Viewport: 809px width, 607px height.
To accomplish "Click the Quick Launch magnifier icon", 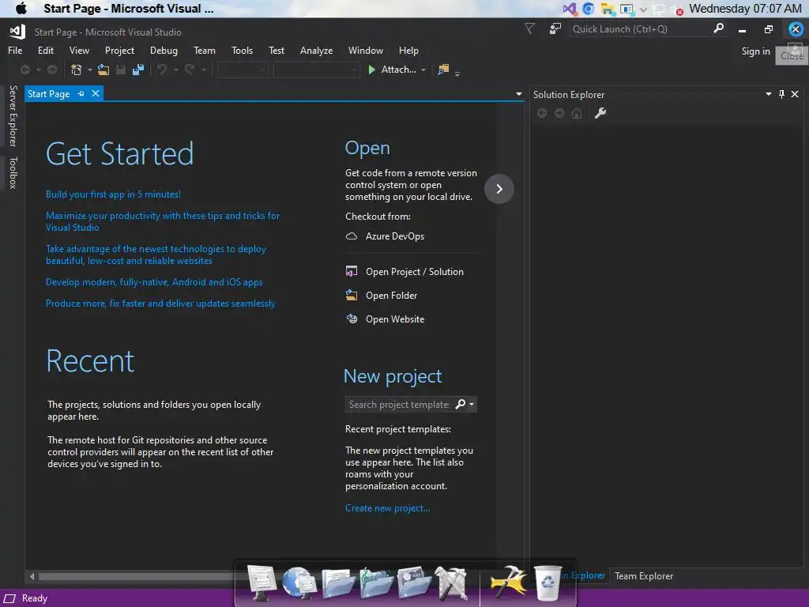I will point(718,29).
